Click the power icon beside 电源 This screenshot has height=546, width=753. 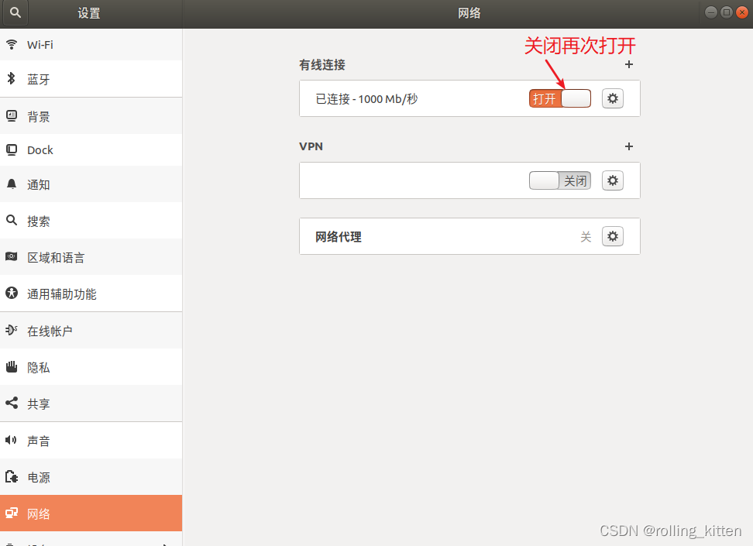coord(12,476)
